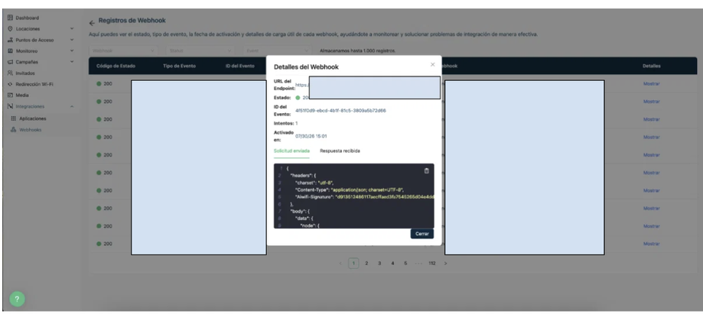Screen dimensions: 703x318
Task: Click Mostrar in the first table row
Action: pyautogui.click(x=651, y=84)
